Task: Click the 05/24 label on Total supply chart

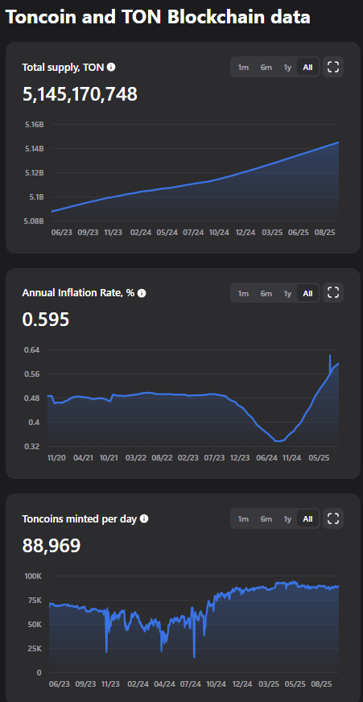Action: [x=167, y=233]
